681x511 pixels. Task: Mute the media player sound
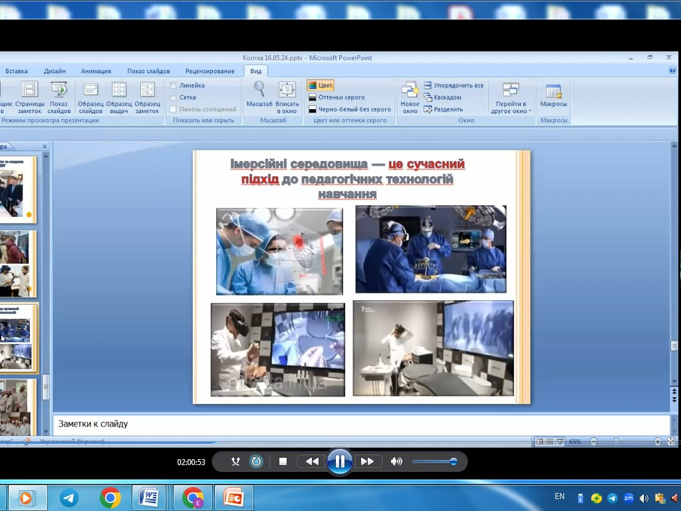[396, 462]
